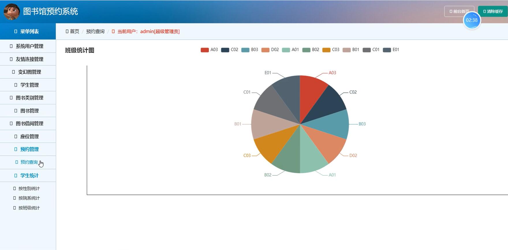Toggle the A03 legend series
Image resolution: width=508 pixels, height=250 pixels.
pos(209,50)
